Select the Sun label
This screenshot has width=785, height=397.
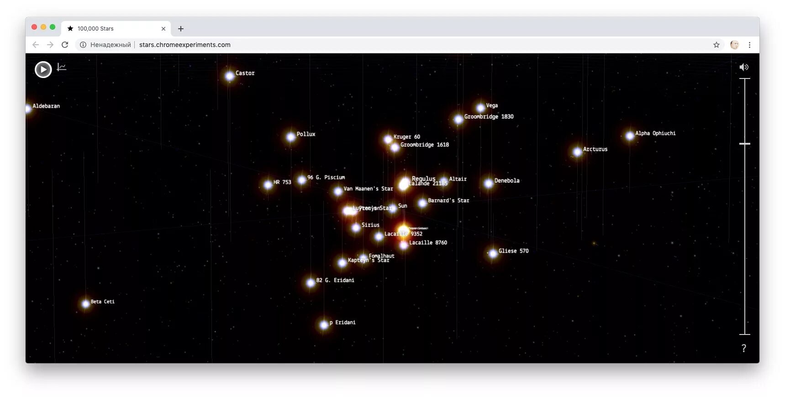403,206
